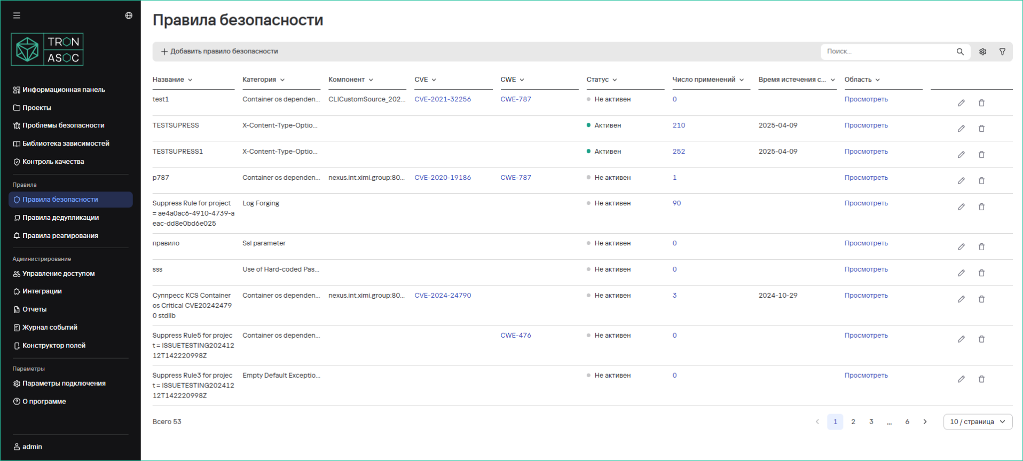Click Добавить правило безопасности button
Viewport: 1023px width, 461px height.
[219, 52]
